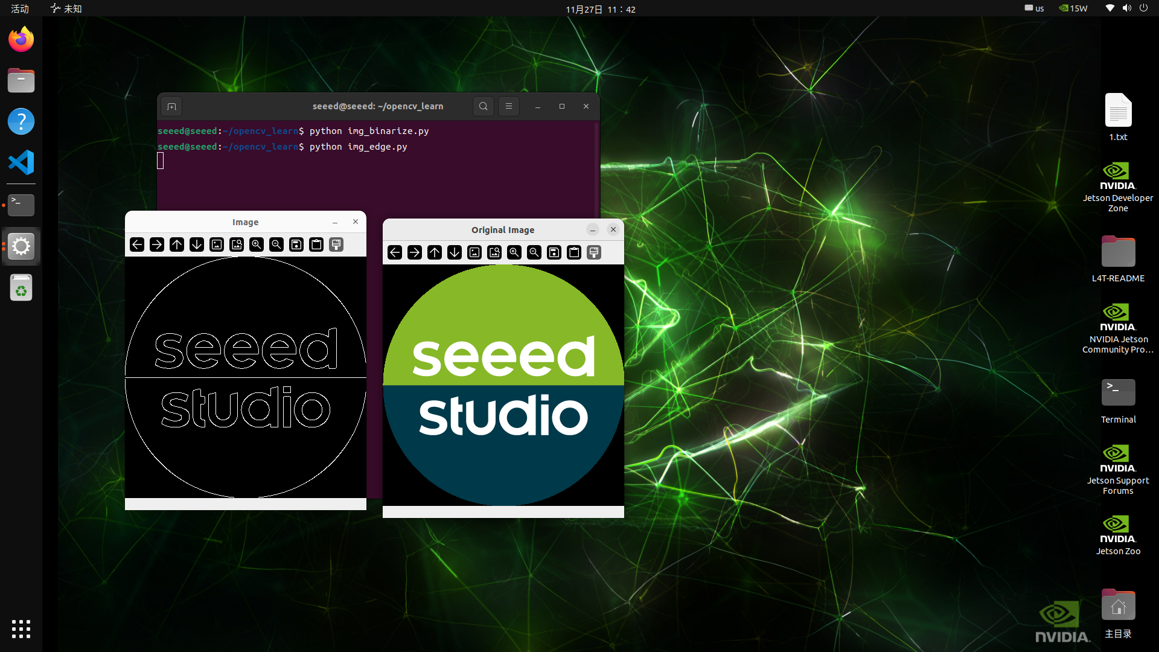
Task: Open the 15W power mode indicator
Action: [x=1073, y=8]
